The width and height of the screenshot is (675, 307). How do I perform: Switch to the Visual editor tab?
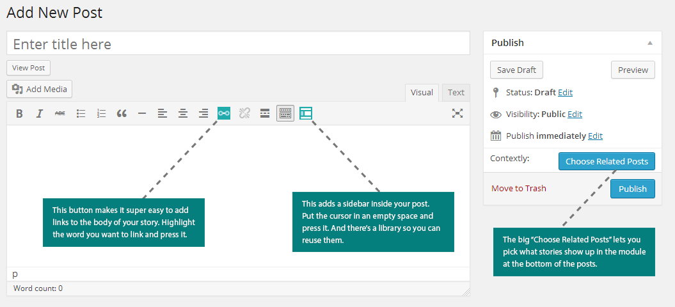(x=422, y=93)
